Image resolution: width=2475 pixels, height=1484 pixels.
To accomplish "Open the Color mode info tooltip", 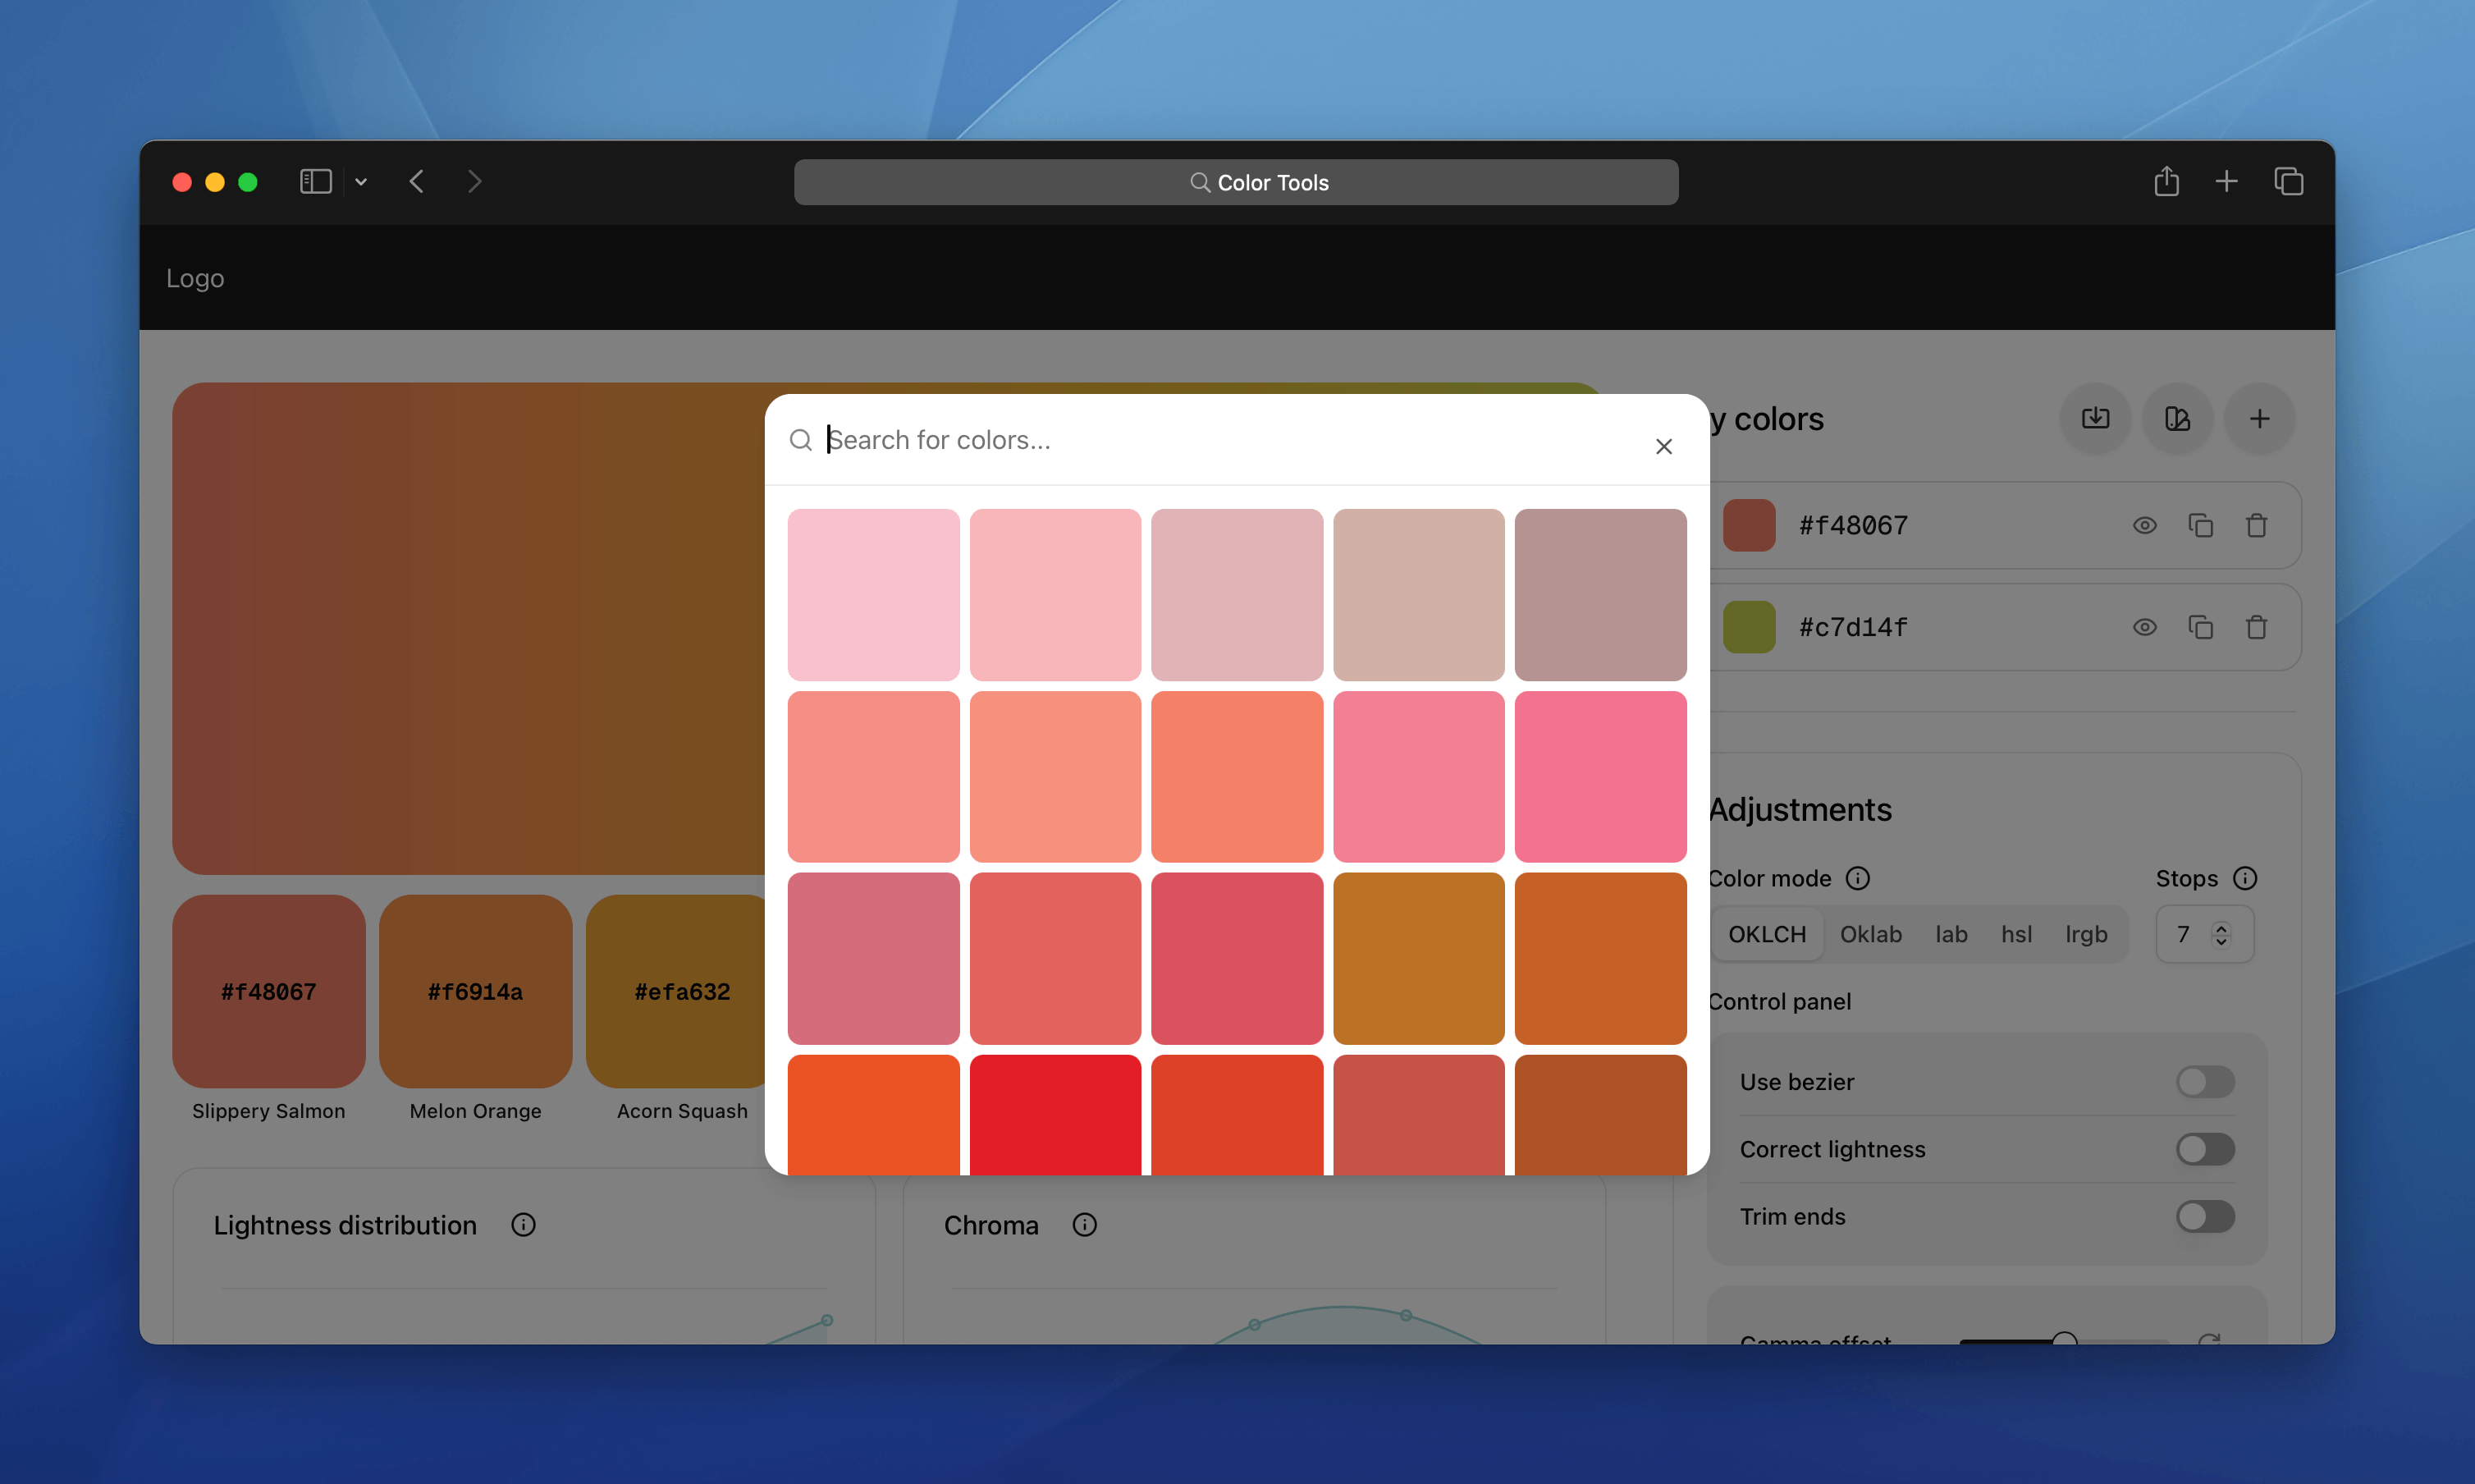I will point(1860,878).
